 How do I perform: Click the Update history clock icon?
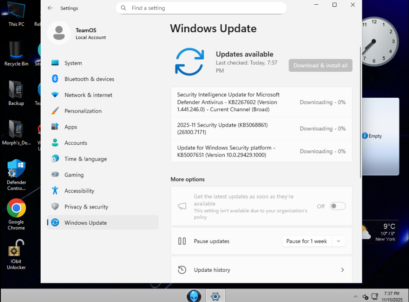coord(182,270)
